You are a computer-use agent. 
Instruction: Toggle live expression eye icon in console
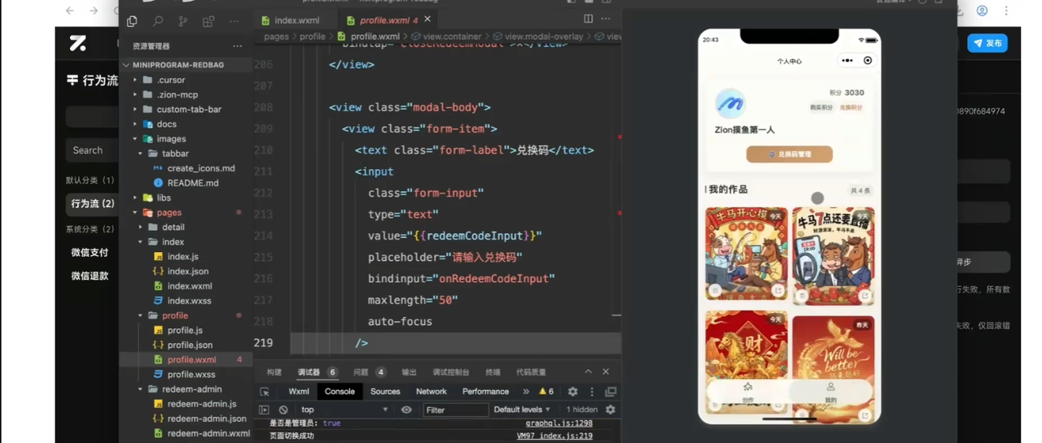(x=406, y=410)
